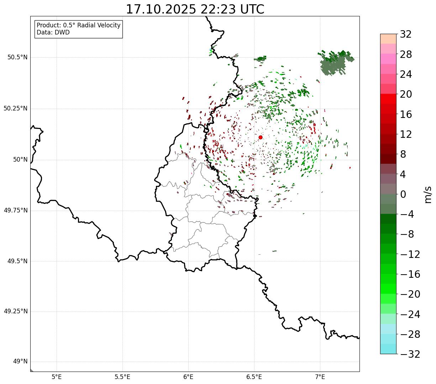Click the longitude label 5°E
Image resolution: width=436 pixels, height=384 pixels.
[x=57, y=377]
